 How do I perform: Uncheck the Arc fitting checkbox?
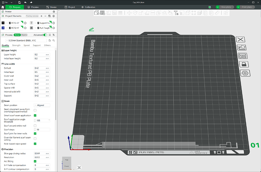(35, 161)
